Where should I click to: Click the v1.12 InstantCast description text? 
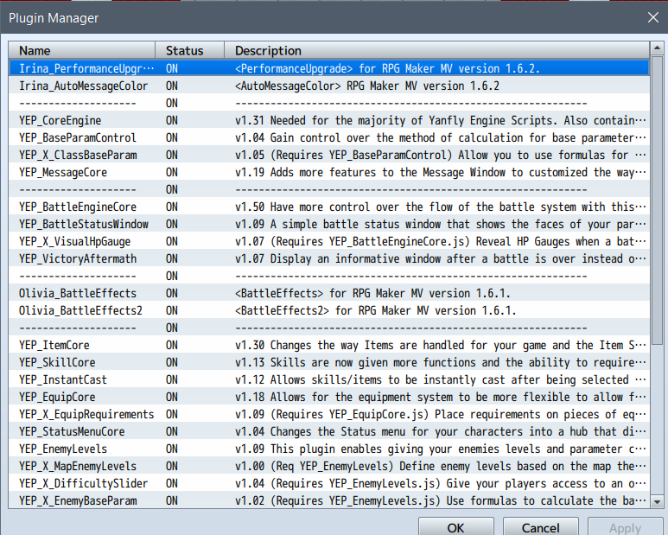pos(441,379)
